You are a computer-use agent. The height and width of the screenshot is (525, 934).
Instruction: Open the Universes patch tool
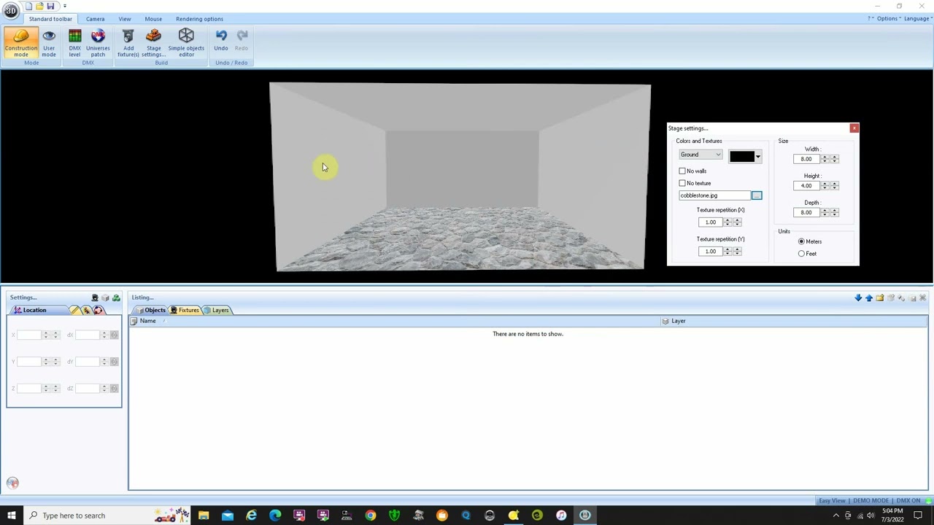coord(98,43)
